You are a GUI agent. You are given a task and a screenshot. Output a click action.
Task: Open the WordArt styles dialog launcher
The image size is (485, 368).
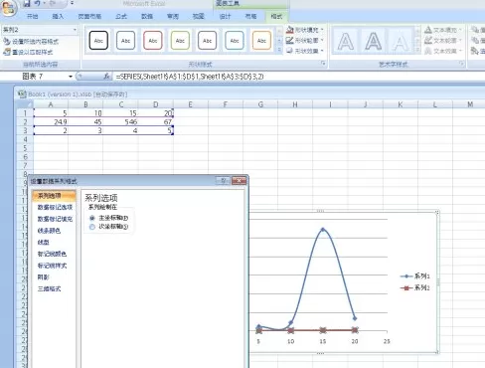[x=462, y=64]
